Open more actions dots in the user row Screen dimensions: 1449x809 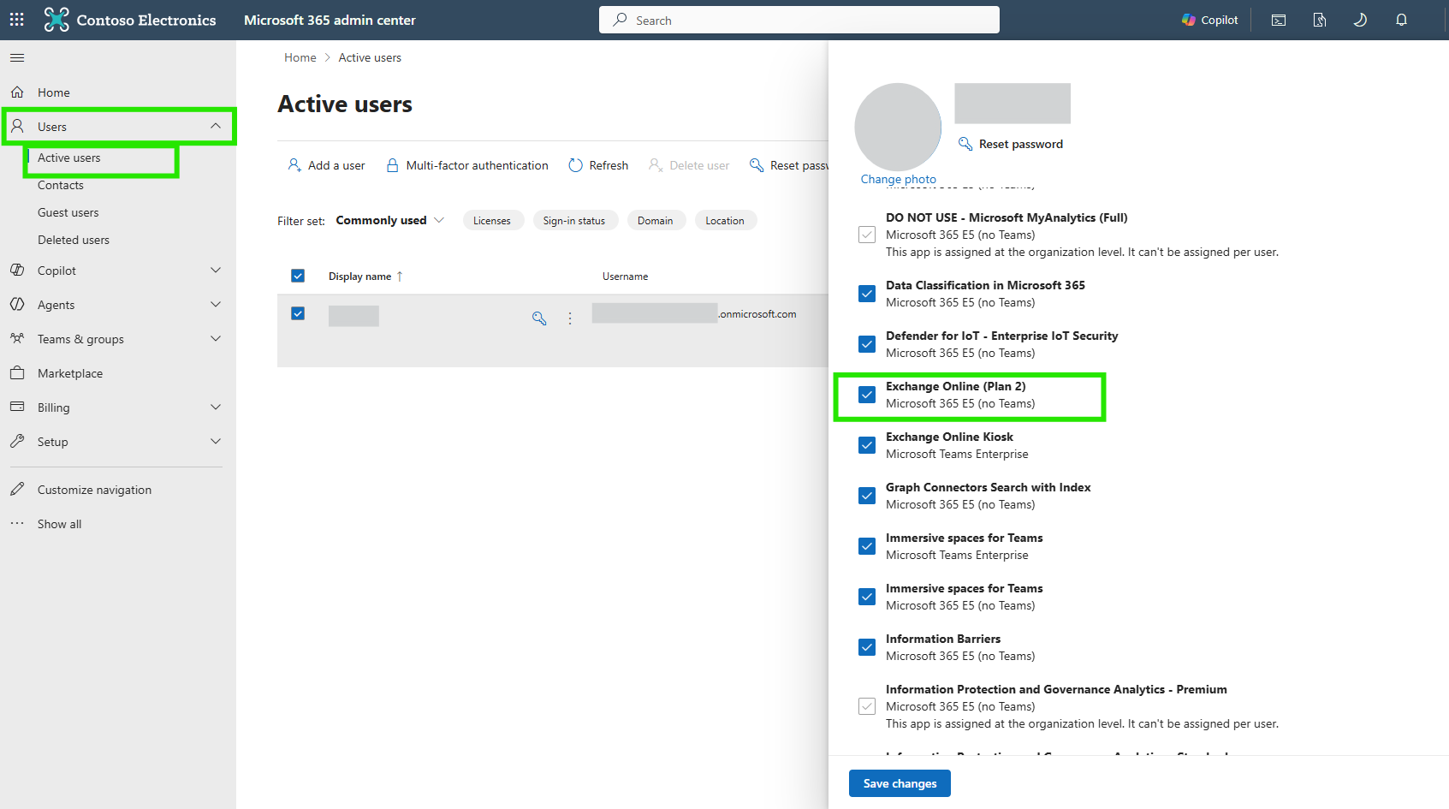coord(570,318)
